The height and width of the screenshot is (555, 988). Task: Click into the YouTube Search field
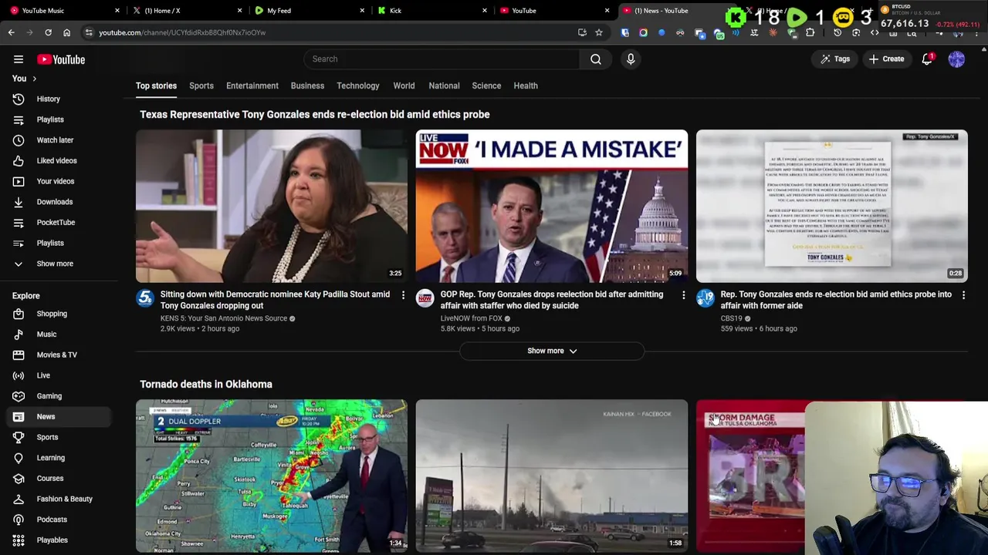(x=442, y=59)
